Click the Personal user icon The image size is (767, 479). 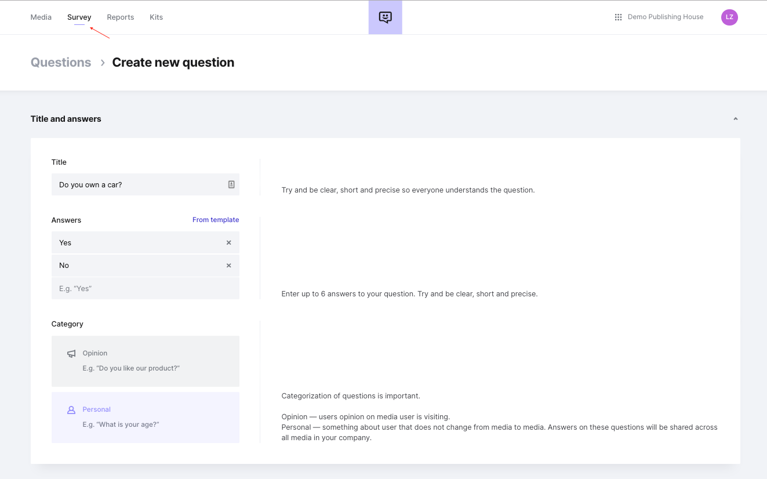pos(71,410)
